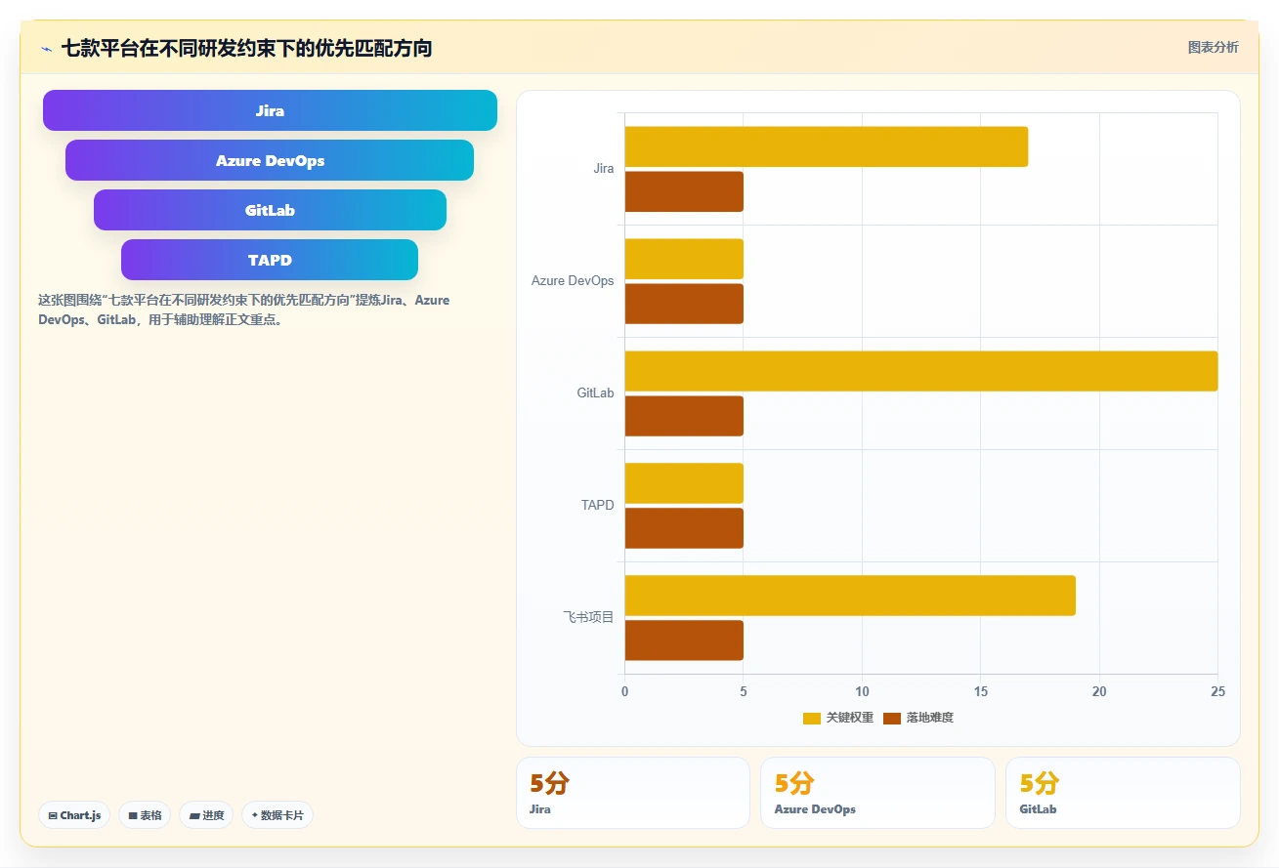Screen dimensions: 1279x868
Task: Select the GitLab funnel bar
Action: pyautogui.click(x=270, y=210)
